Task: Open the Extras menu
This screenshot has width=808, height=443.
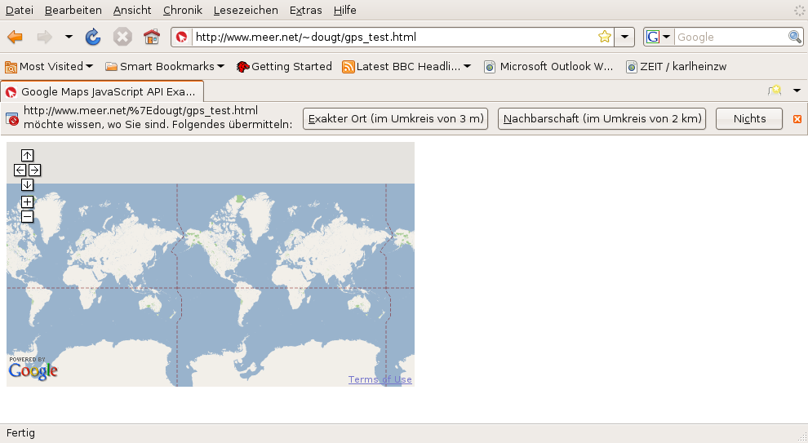Action: 305,11
